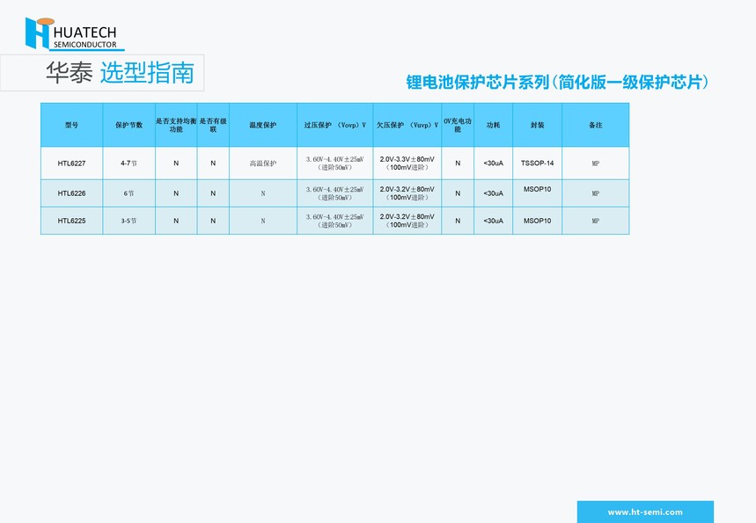Click HTL6226's 0V charging N cell
The height and width of the screenshot is (523, 756).
458,193
